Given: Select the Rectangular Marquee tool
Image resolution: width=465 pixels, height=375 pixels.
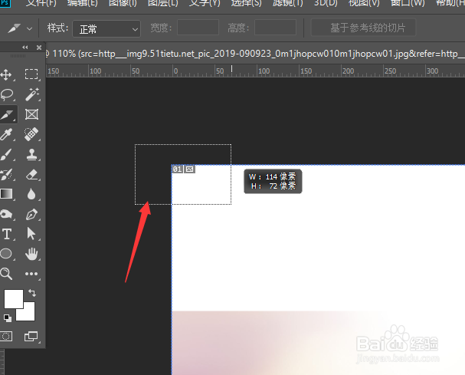Looking at the screenshot, I should coord(31,74).
